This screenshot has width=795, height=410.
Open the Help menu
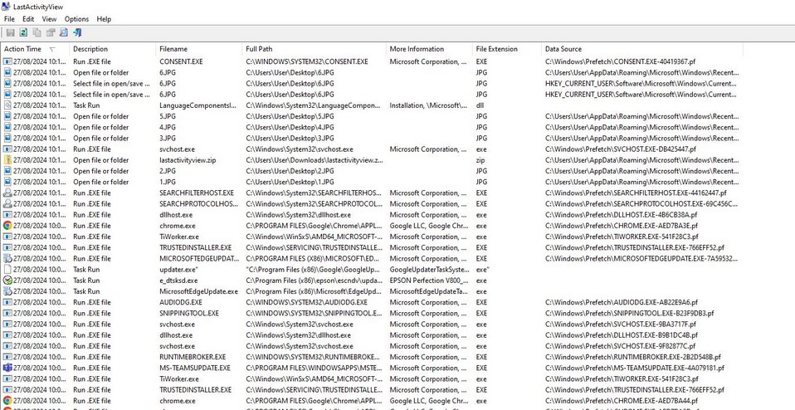click(x=104, y=19)
